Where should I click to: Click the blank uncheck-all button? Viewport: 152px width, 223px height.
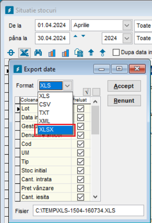tap(96, 92)
